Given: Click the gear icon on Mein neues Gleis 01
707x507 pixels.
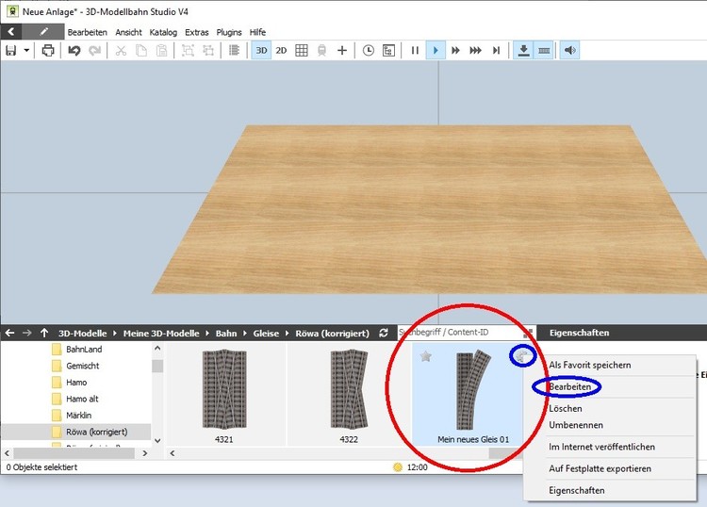Looking at the screenshot, I should pyautogui.click(x=523, y=355).
